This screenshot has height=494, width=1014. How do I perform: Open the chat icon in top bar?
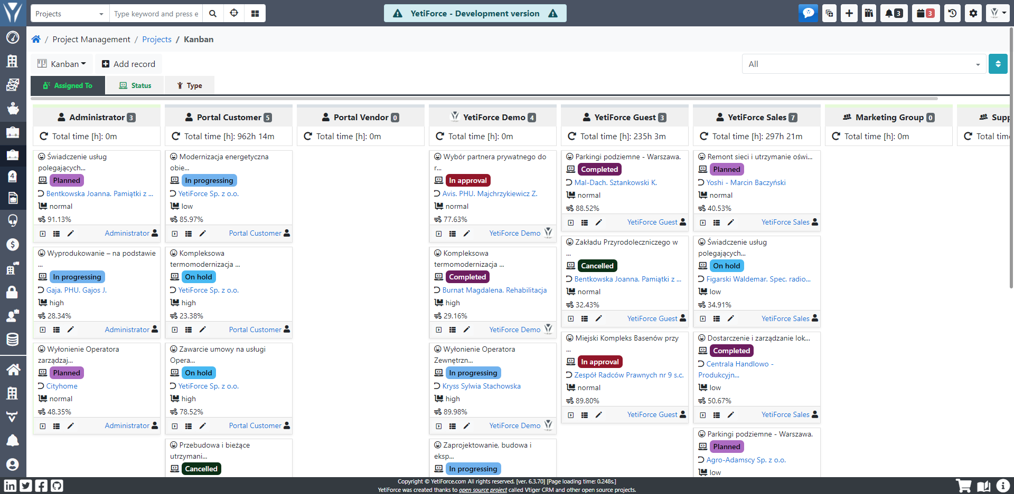[x=808, y=13]
